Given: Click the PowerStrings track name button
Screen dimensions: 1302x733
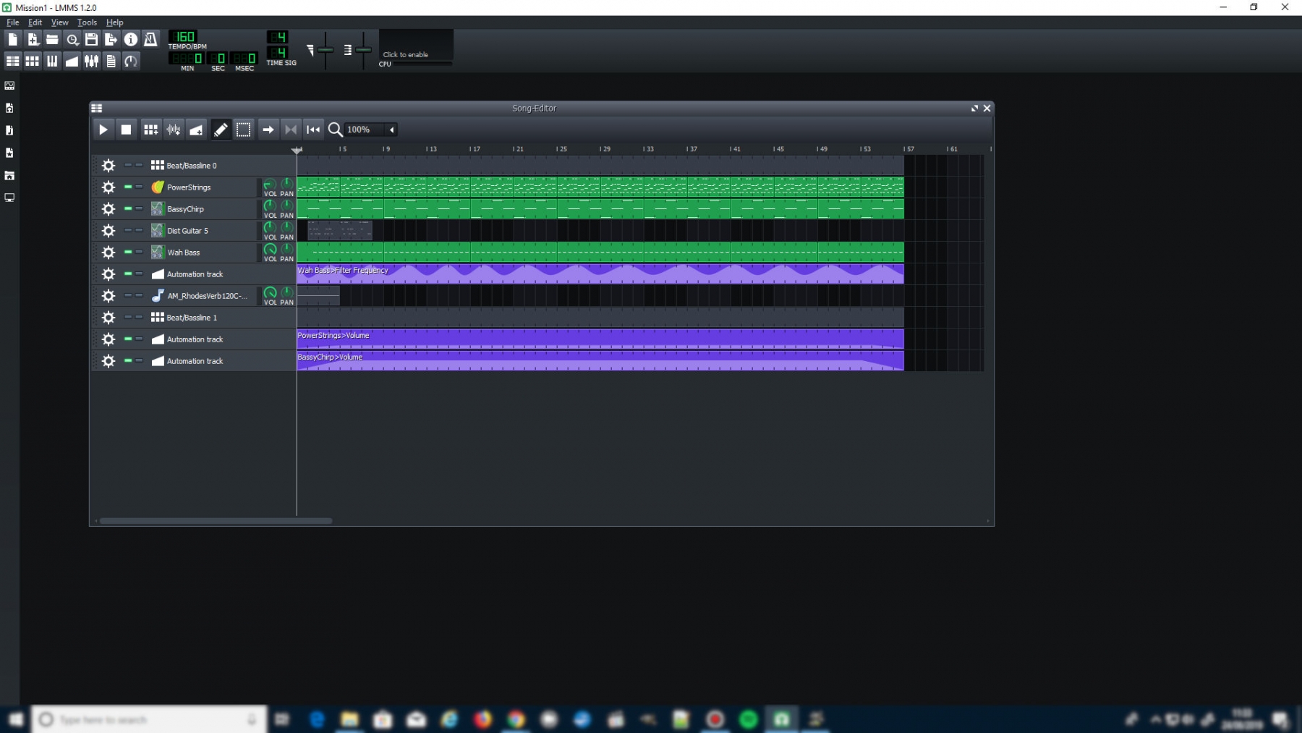Looking at the screenshot, I should click(190, 187).
